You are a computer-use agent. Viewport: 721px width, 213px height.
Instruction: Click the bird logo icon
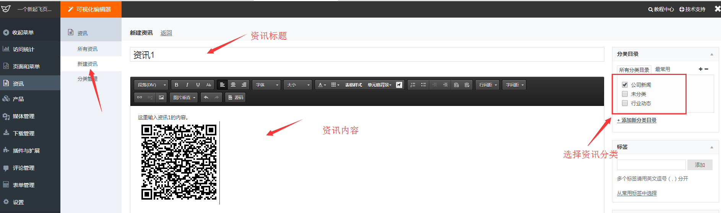tap(6, 9)
